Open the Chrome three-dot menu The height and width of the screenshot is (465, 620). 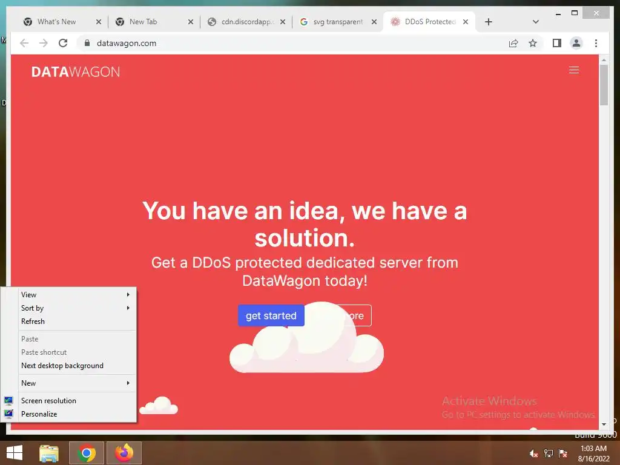[x=596, y=43]
